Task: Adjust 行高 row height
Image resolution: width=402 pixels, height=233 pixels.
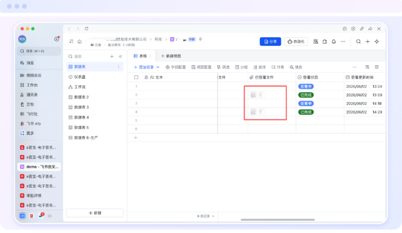Action: point(277,67)
